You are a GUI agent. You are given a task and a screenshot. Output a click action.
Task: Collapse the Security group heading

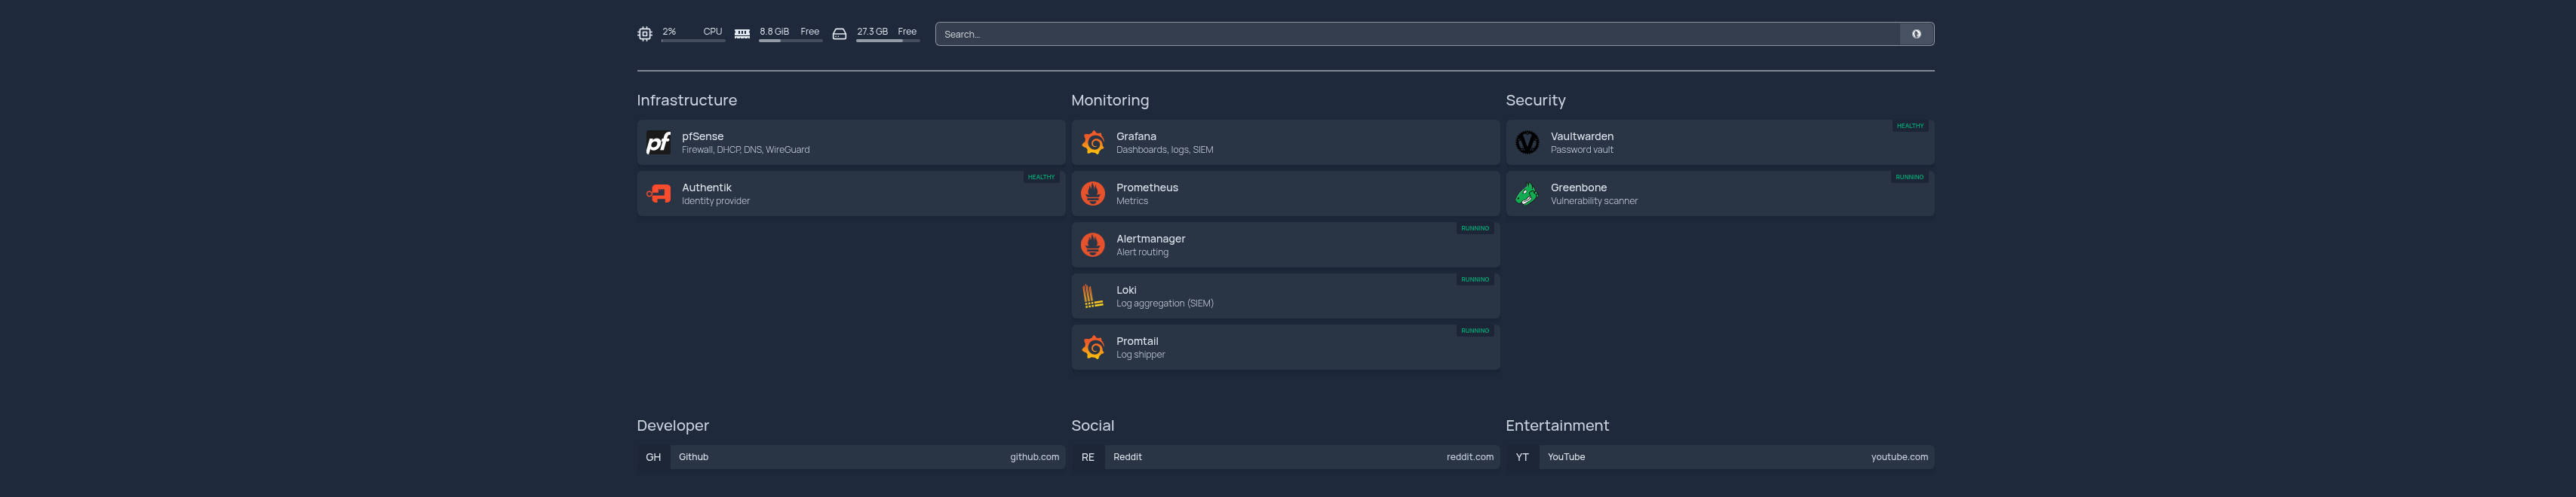tap(1536, 100)
